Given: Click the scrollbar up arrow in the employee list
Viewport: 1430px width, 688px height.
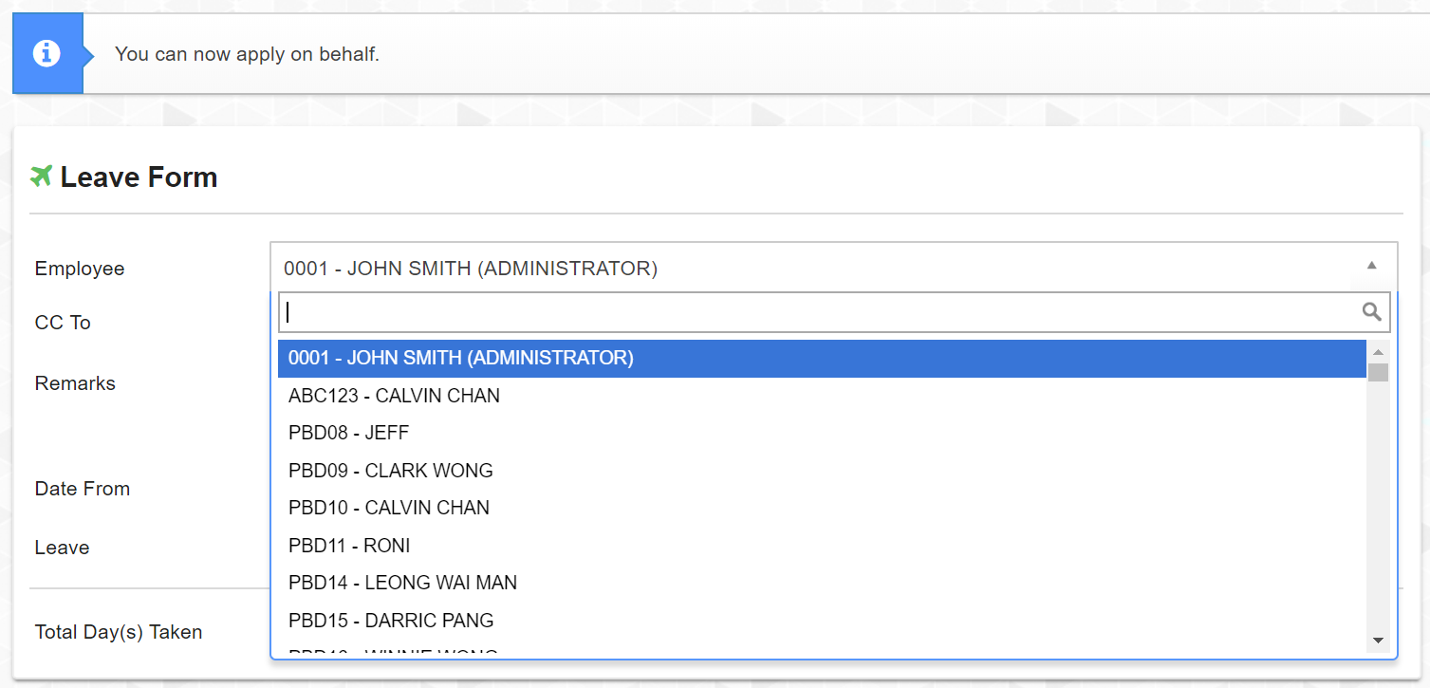Looking at the screenshot, I should click(x=1378, y=352).
